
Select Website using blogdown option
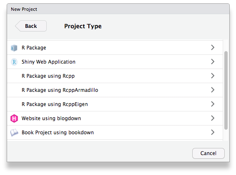115,118
